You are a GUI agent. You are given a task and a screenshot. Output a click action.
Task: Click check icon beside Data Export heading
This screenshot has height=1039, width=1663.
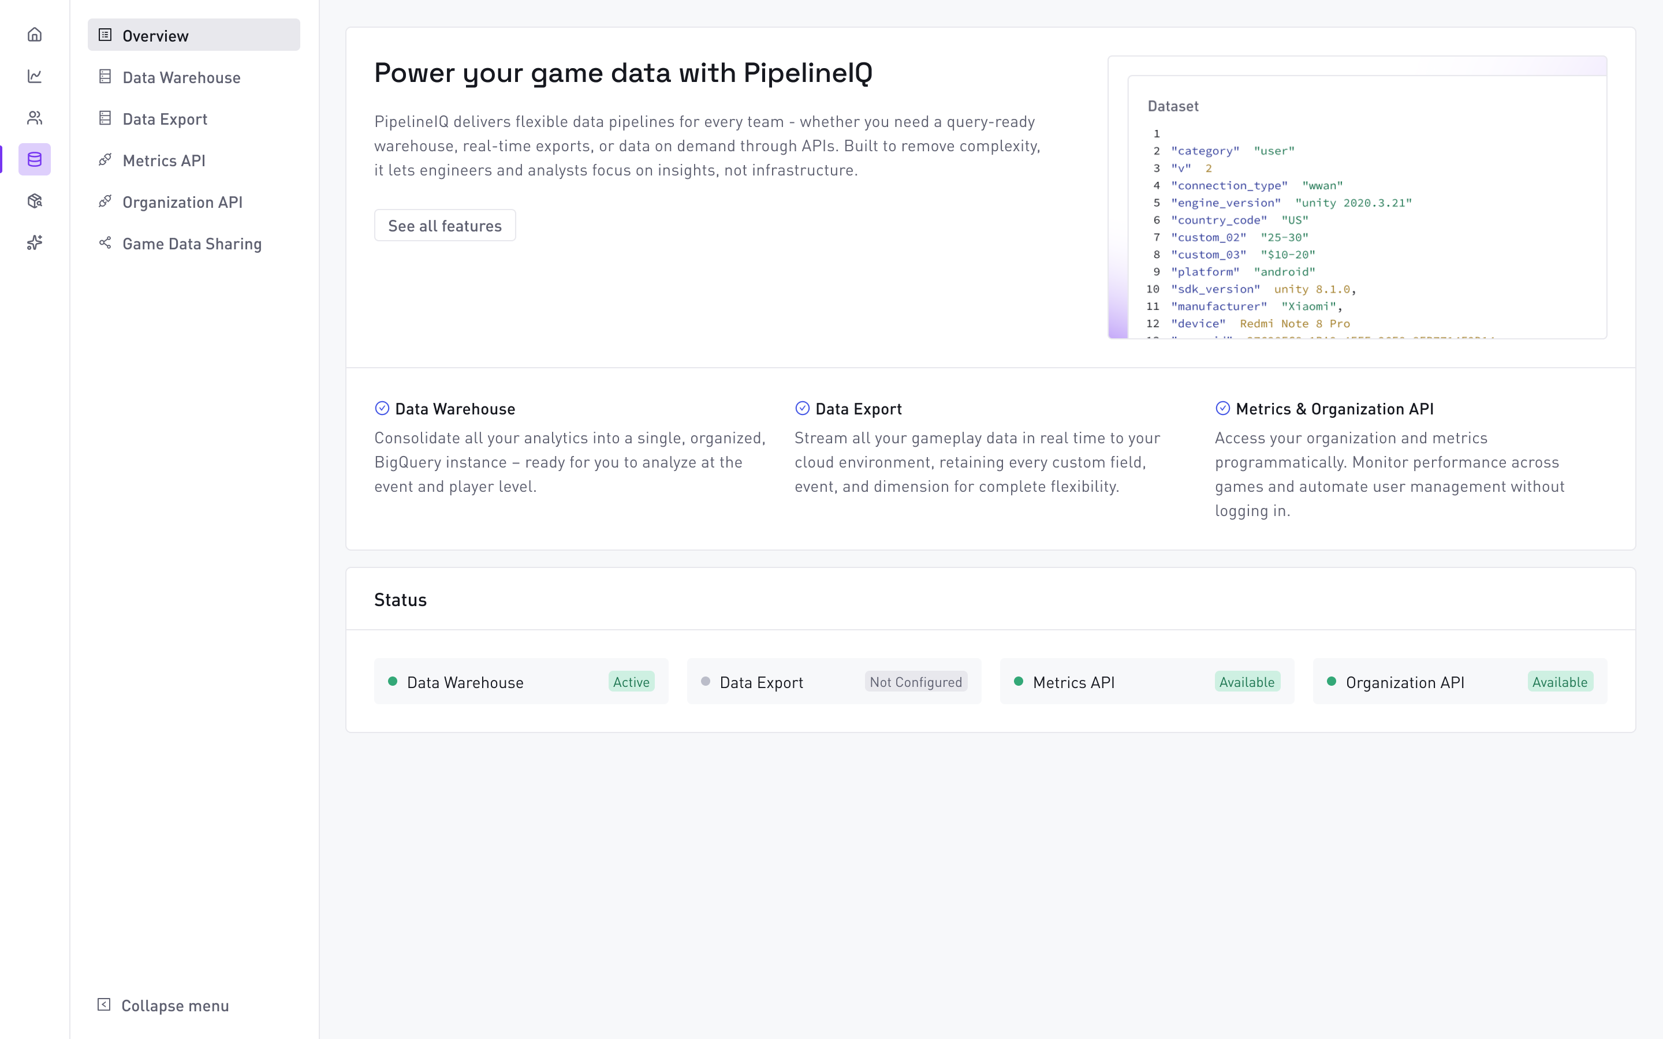click(802, 408)
